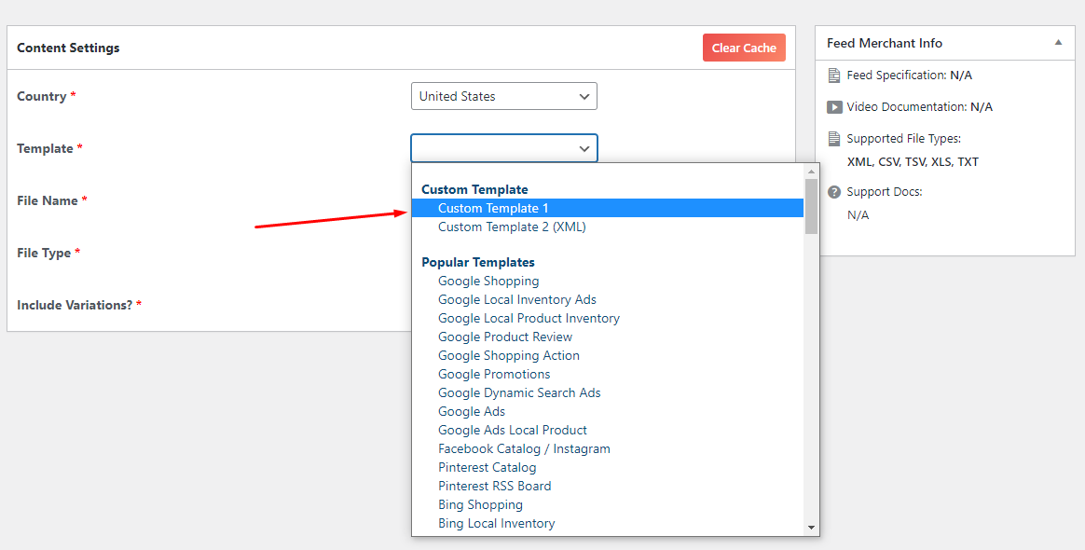
Task: Click the Support Docs question mark icon
Action: pos(834,192)
